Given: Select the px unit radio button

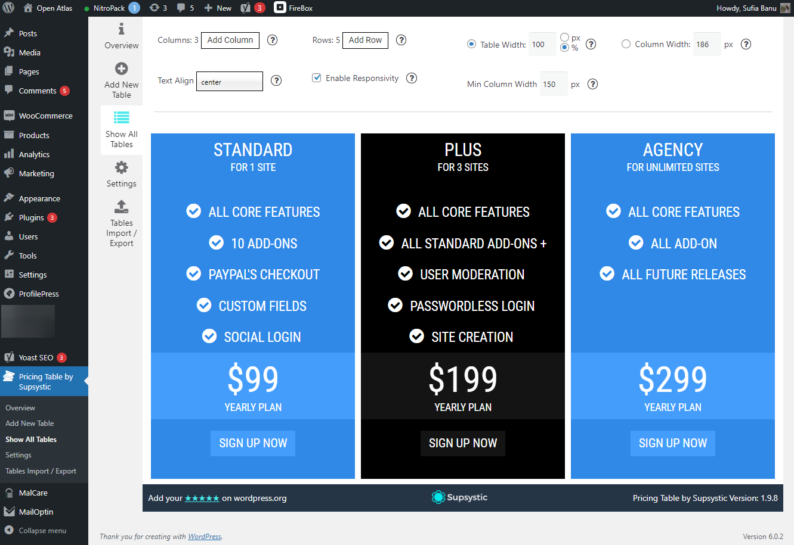Looking at the screenshot, I should tap(565, 38).
